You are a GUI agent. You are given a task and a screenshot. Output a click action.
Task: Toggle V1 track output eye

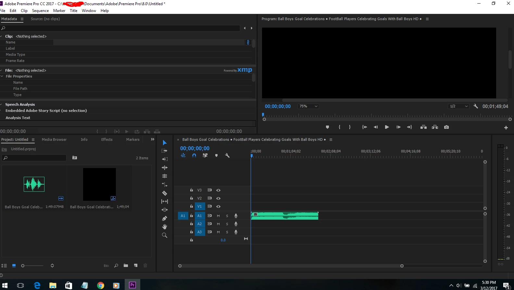pos(219,206)
